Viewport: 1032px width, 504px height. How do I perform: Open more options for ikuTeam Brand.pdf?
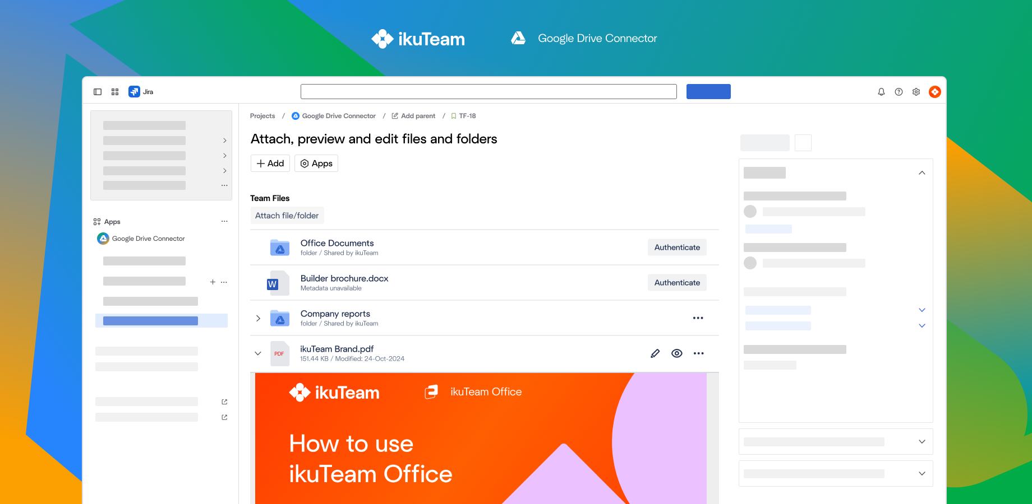(x=698, y=353)
